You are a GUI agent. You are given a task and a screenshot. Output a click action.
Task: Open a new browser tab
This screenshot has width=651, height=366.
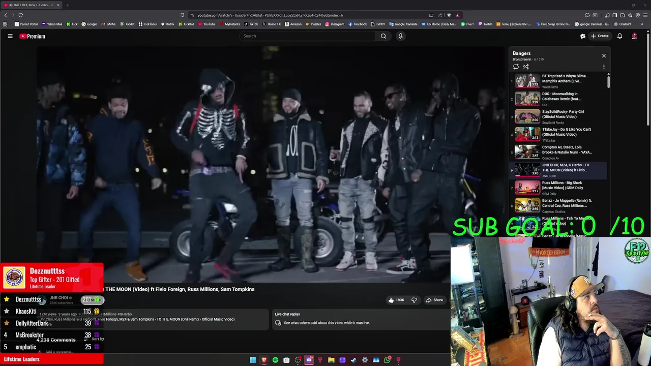pos(67,5)
